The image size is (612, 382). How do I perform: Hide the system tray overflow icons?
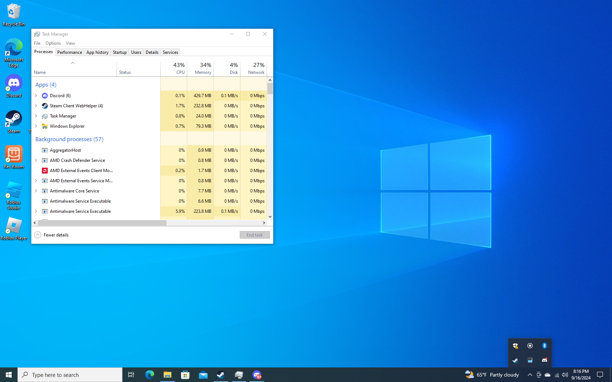pos(530,375)
